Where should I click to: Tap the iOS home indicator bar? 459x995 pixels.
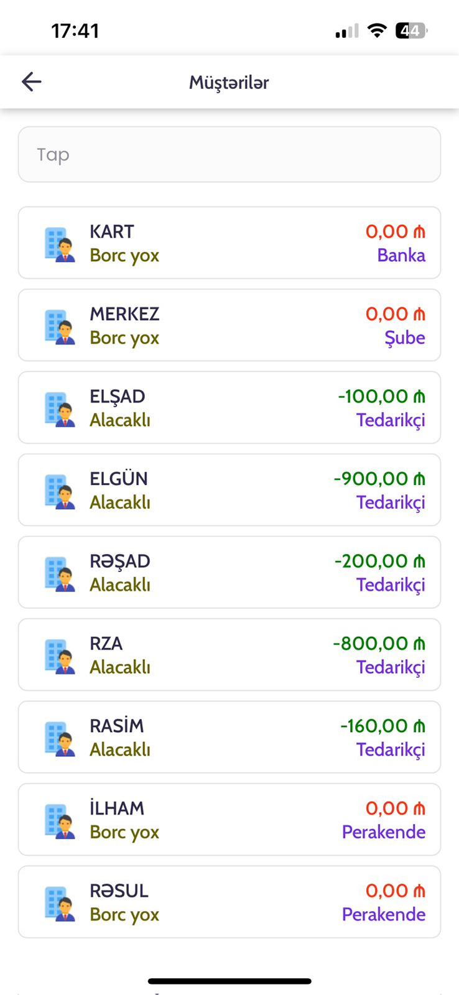point(229,981)
